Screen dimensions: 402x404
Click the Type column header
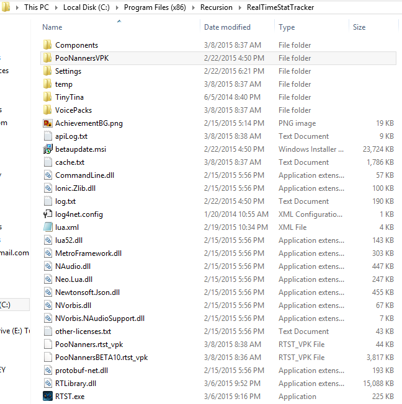click(287, 27)
